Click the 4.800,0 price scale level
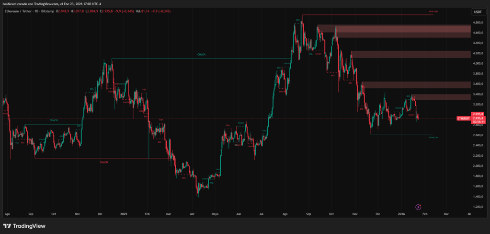 pos(478,23)
